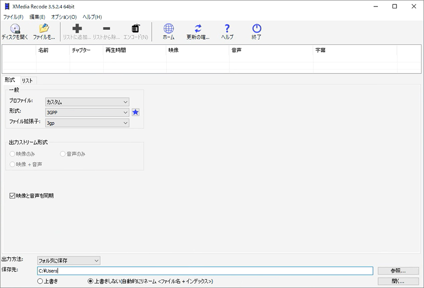This screenshot has height=288, width=424.
Task: Click the XMedia Recode title bar app icon
Action: pos(7,6)
